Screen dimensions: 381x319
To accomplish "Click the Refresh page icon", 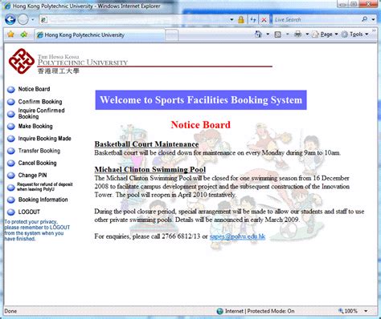I will 252,19.
